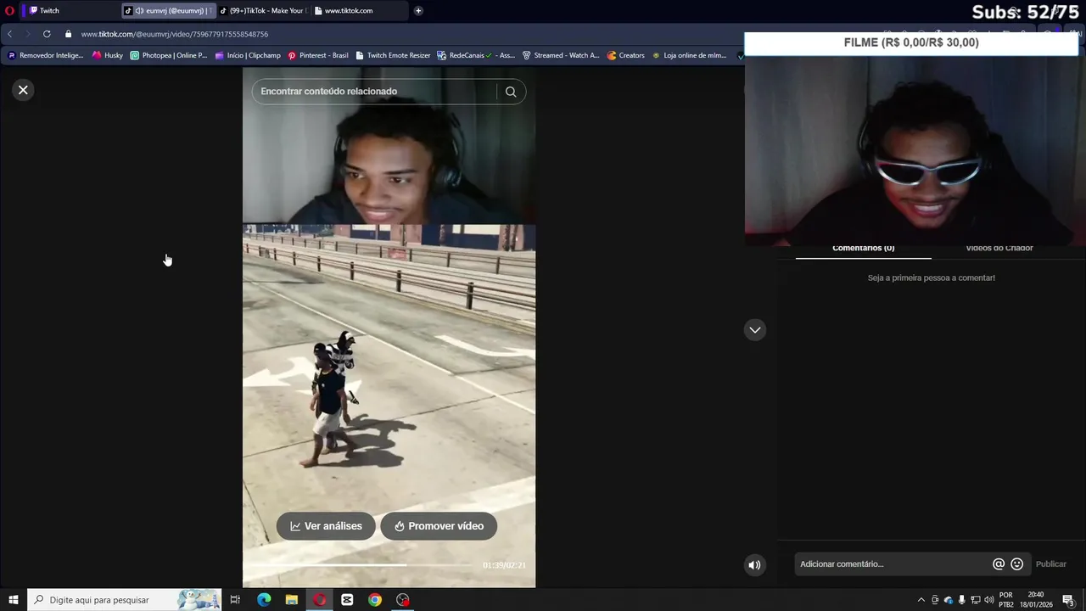This screenshot has height=611, width=1086.
Task: Open the red circular taskbar app after Chrome
Action: click(403, 600)
